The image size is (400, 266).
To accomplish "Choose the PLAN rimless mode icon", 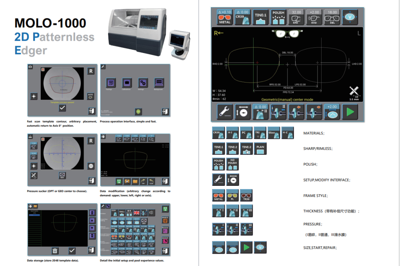I will [260, 149].
